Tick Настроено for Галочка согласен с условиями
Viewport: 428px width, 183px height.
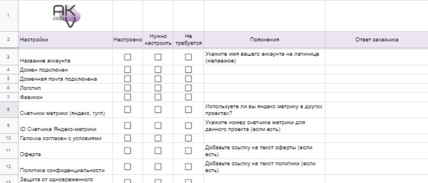click(127, 138)
